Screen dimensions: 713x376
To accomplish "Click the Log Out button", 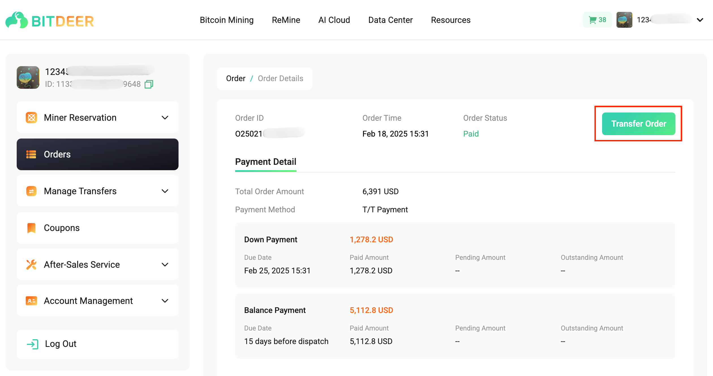I will (x=98, y=344).
